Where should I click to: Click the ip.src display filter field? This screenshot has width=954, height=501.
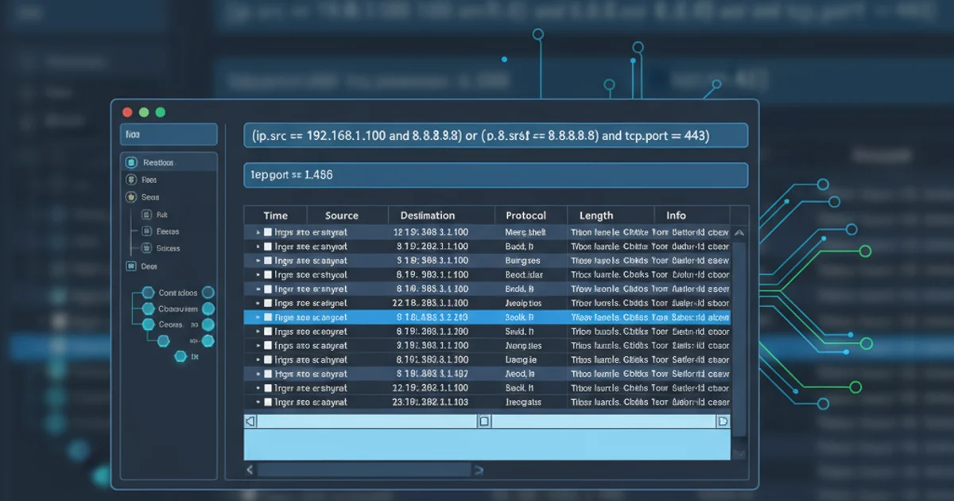point(495,136)
